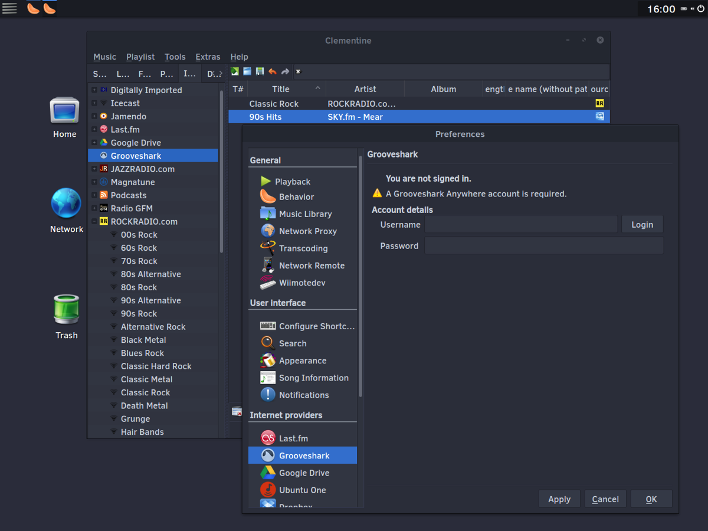Select Song Information preferences
The width and height of the screenshot is (708, 531).
304,378
